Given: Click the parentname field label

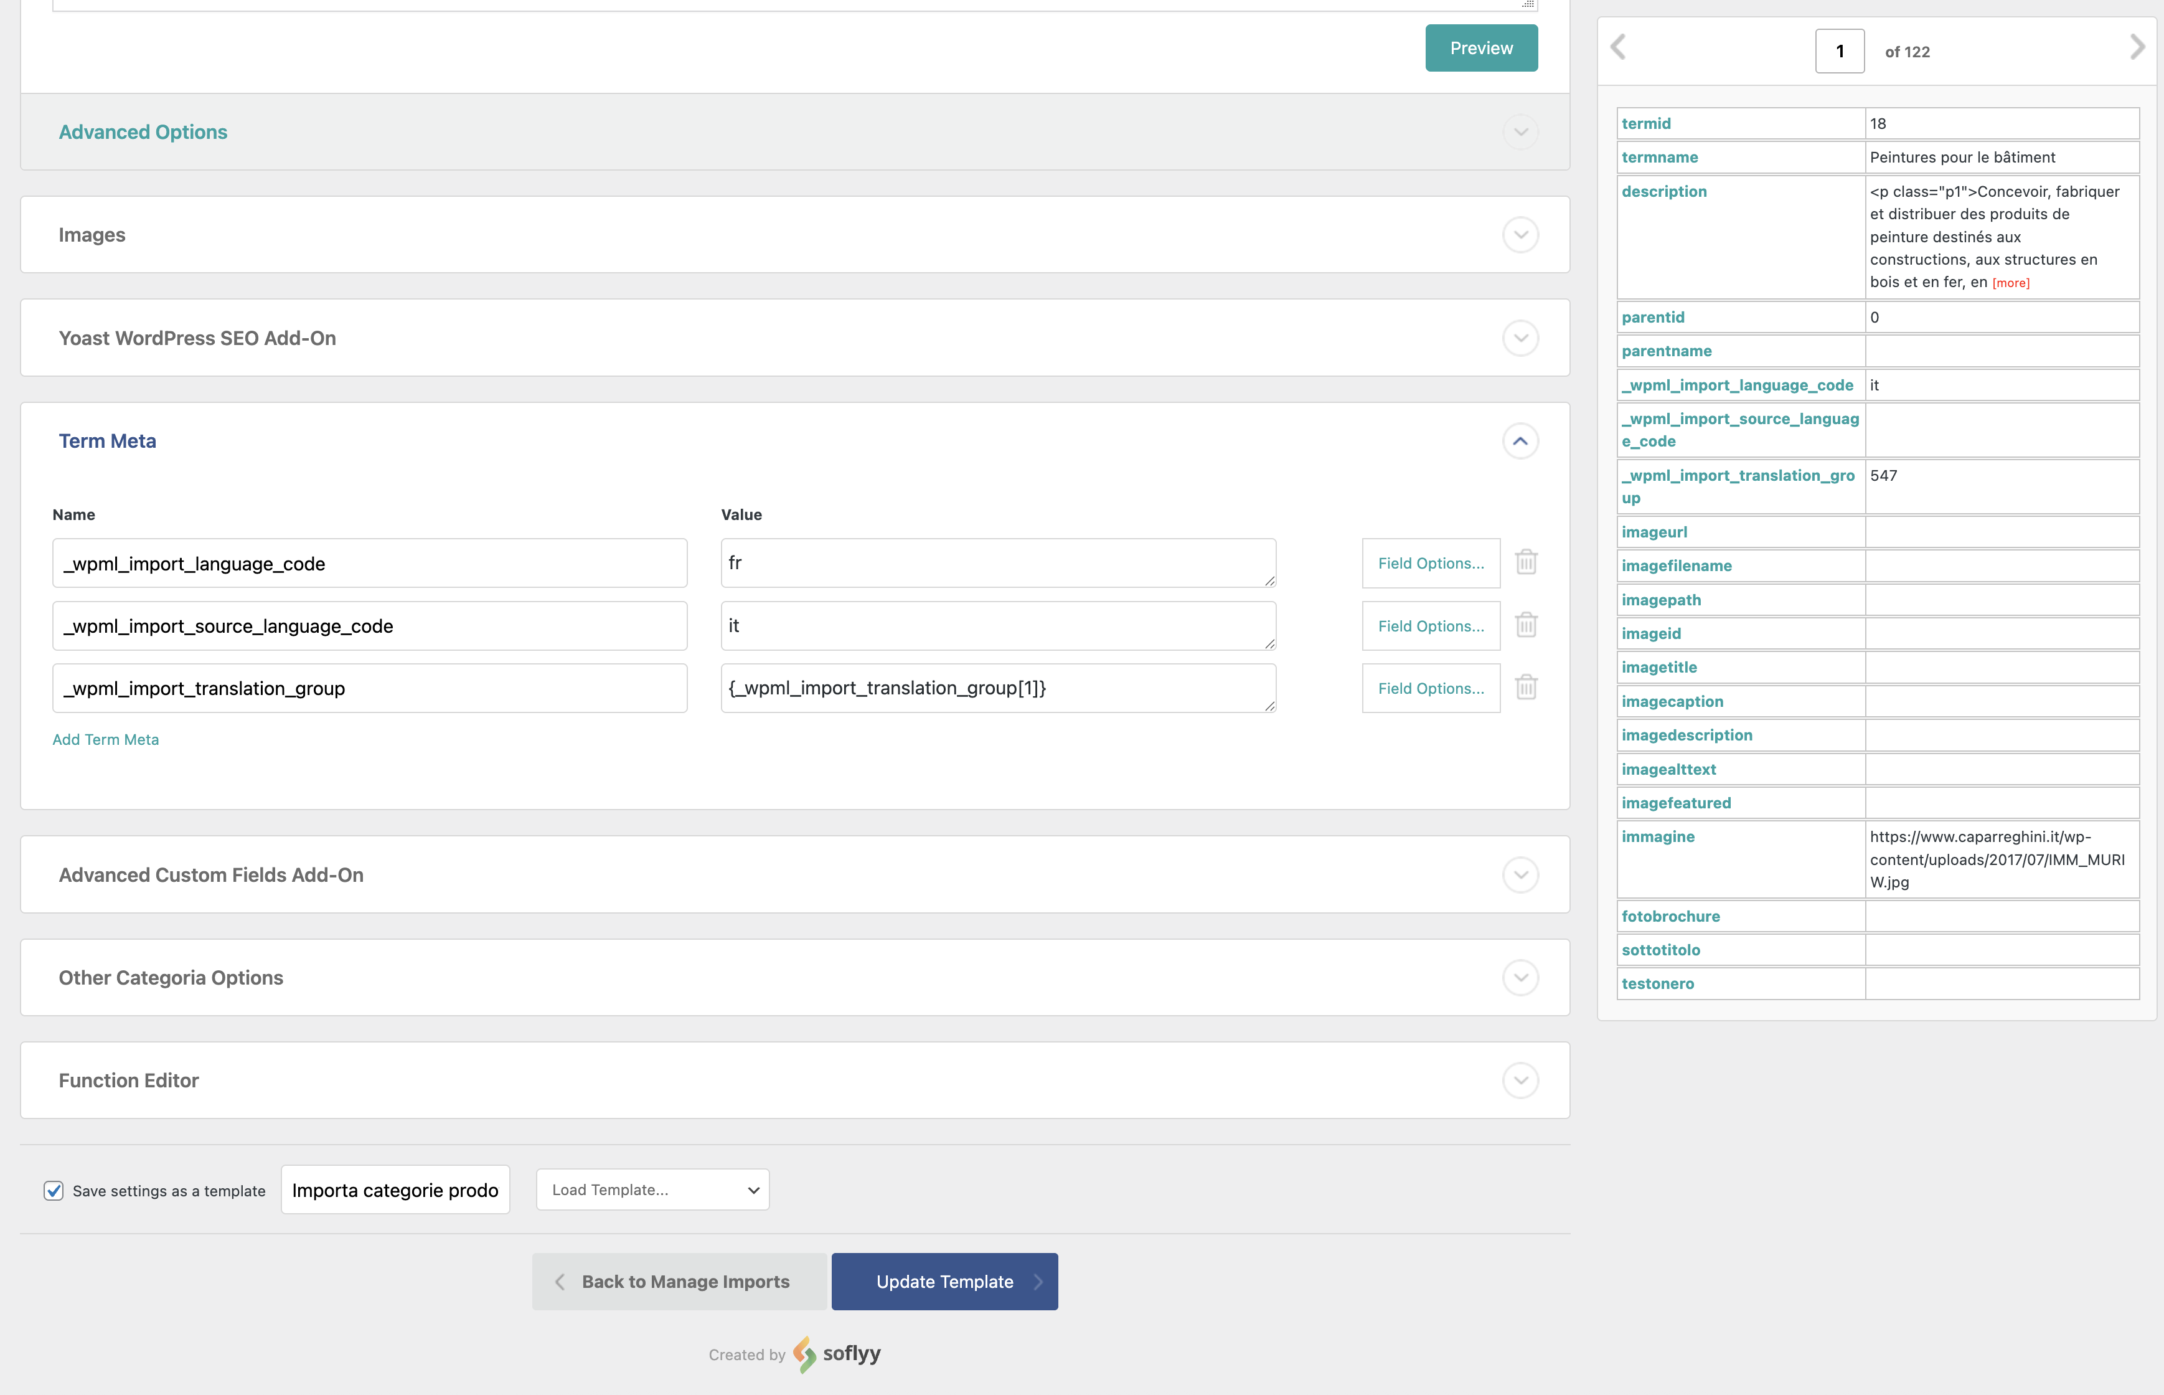Looking at the screenshot, I should click(1666, 351).
